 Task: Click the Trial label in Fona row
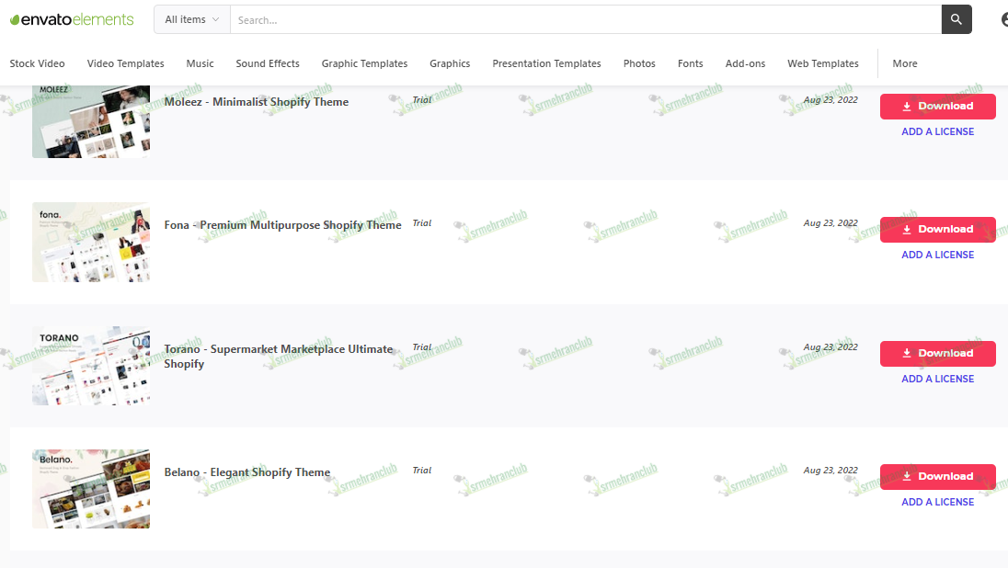[422, 223]
